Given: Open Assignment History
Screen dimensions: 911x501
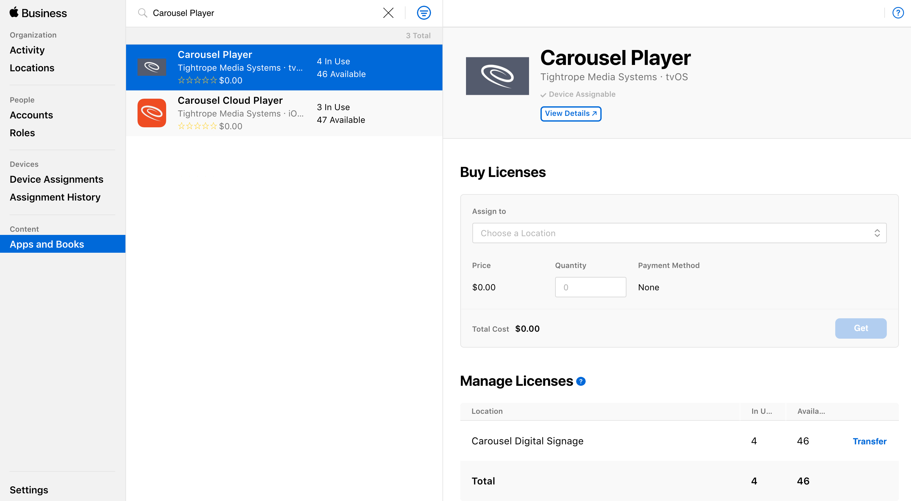Looking at the screenshot, I should tap(55, 197).
